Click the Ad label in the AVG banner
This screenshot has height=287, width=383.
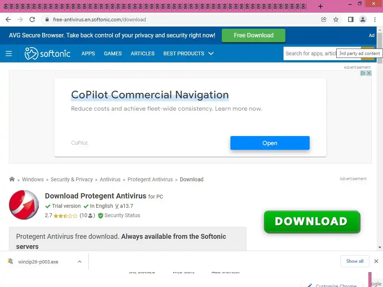point(371,36)
